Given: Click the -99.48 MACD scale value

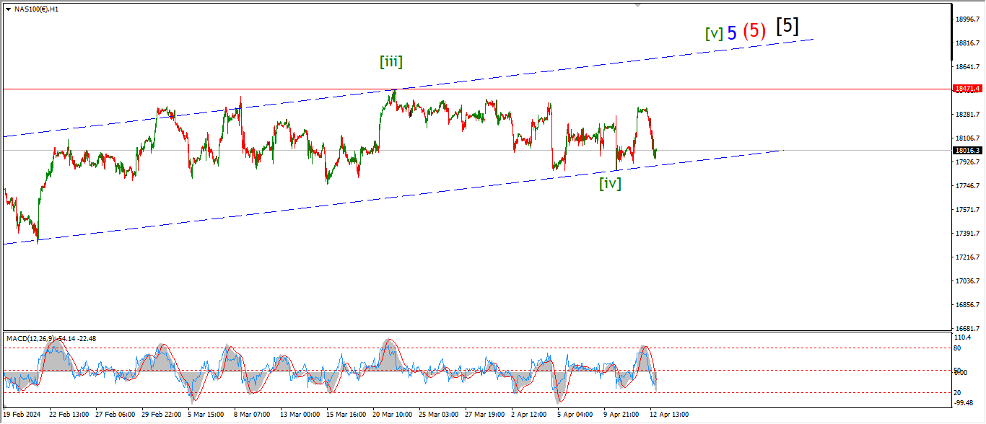Looking at the screenshot, I should click(x=964, y=403).
